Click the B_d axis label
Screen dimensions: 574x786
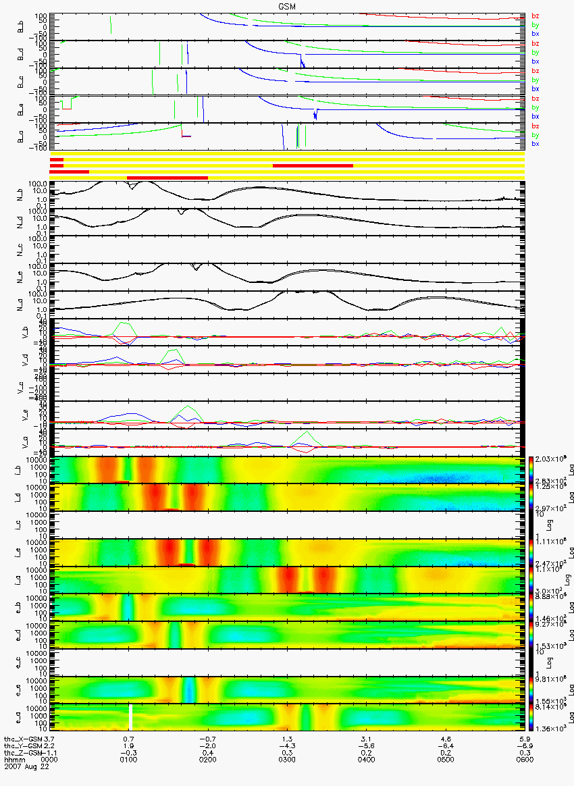tap(20, 54)
